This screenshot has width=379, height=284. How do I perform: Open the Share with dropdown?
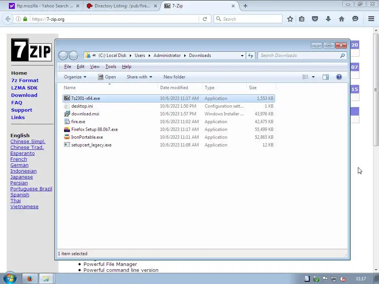pyautogui.click(x=140, y=77)
